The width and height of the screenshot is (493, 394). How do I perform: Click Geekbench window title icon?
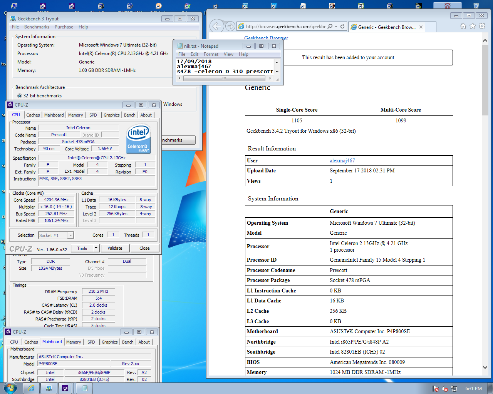tap(13, 18)
